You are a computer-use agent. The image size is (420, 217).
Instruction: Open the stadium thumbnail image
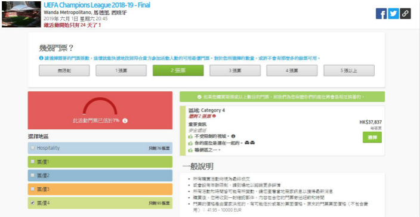coord(21,14)
